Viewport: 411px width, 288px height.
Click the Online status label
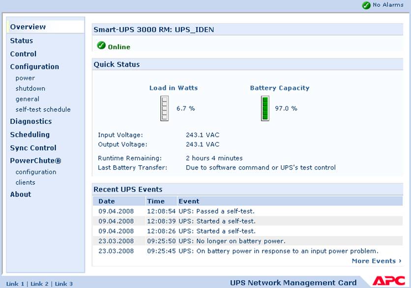[x=119, y=47]
